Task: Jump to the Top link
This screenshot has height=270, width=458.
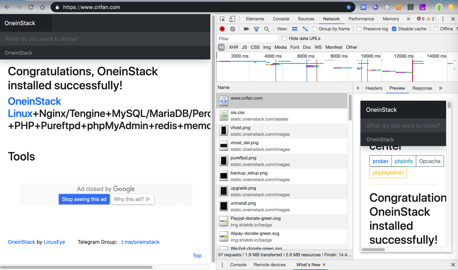Action: click(x=197, y=256)
